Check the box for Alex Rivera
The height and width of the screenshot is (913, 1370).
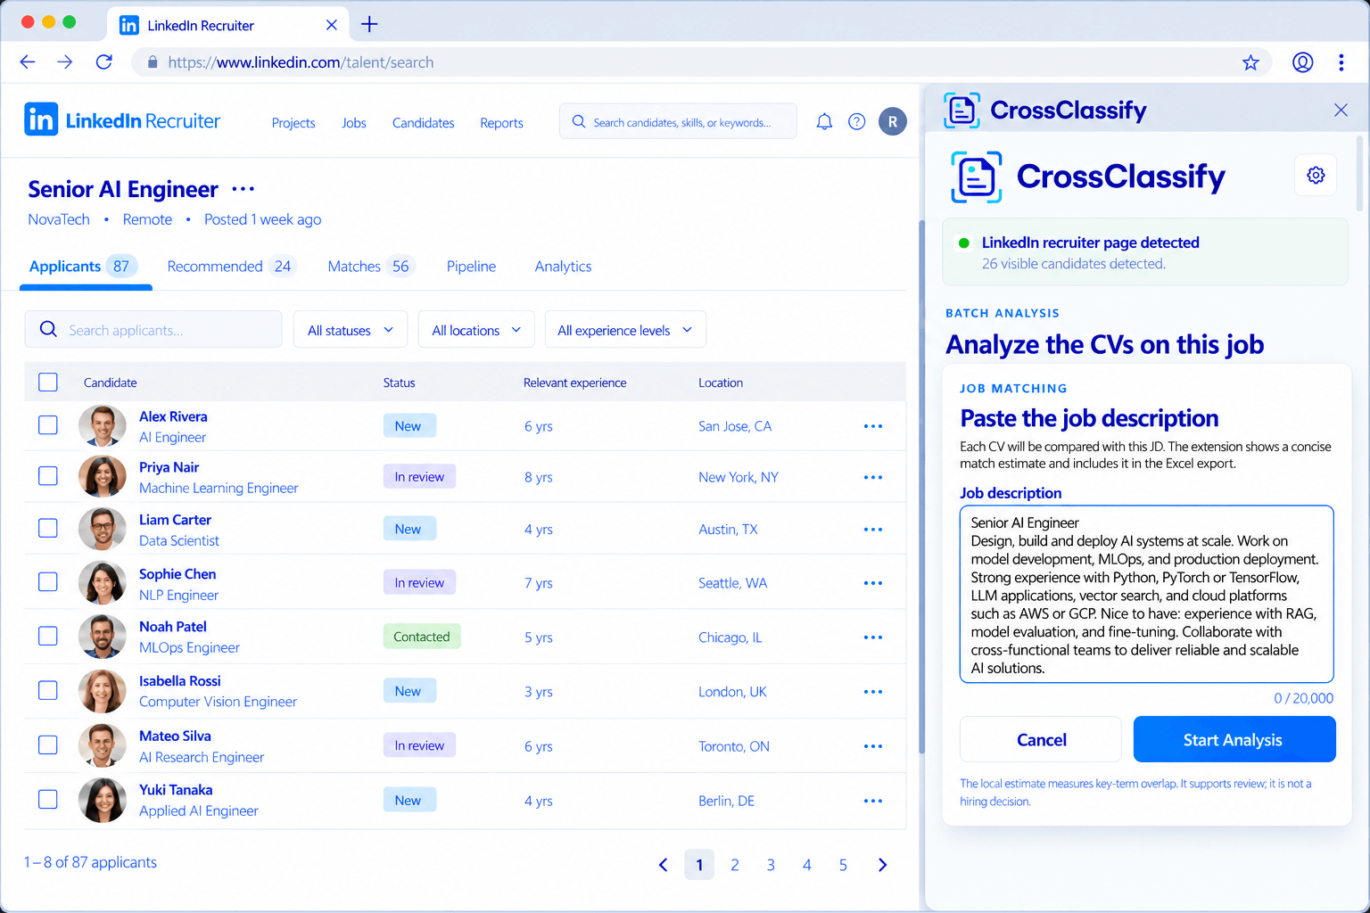48,425
